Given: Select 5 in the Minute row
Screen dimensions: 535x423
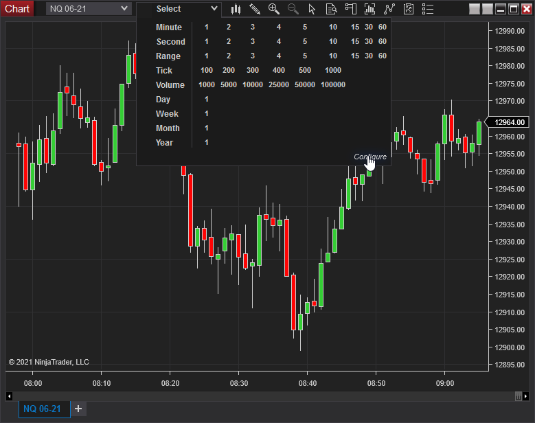Looking at the screenshot, I should pos(305,27).
